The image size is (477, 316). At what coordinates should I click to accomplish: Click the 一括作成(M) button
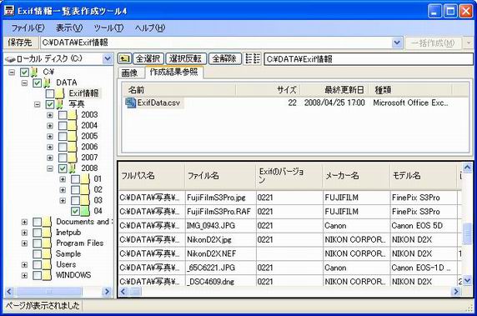[433, 43]
